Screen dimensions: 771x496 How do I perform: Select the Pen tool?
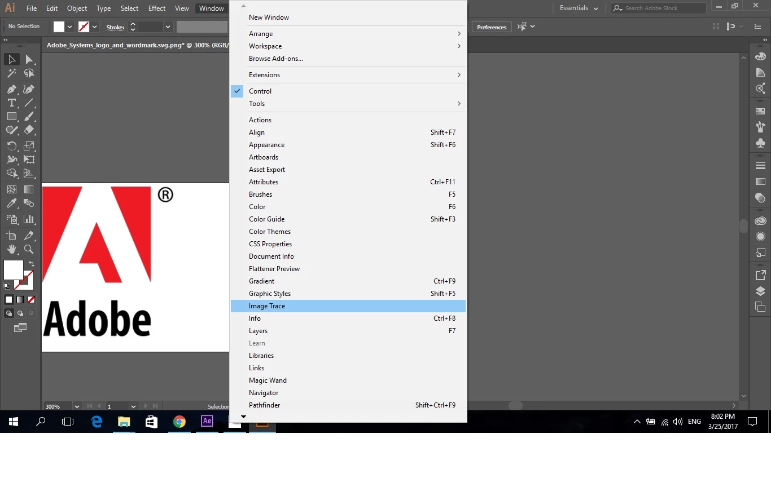tap(11, 89)
